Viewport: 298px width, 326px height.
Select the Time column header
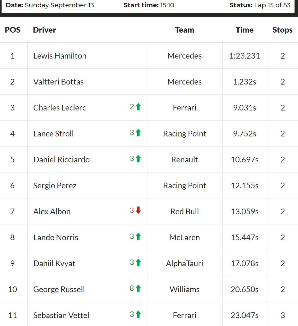[x=245, y=30]
